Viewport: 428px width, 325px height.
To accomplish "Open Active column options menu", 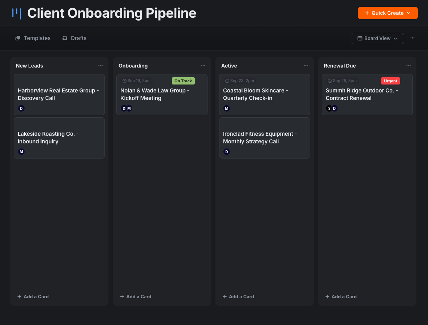I will (x=306, y=66).
